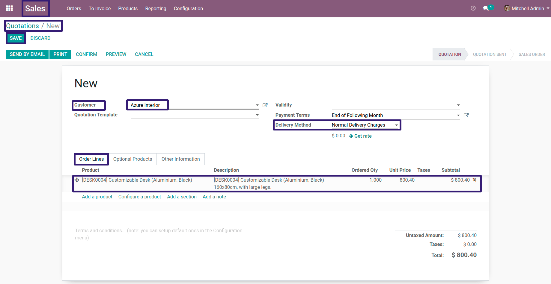Cancel the quotation
The height and width of the screenshot is (284, 551).
144,54
